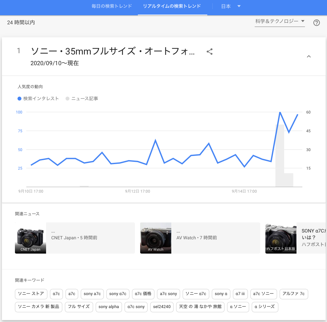Open the CNET Japan camera thumbnail
The image size is (327, 322).
coord(30,238)
